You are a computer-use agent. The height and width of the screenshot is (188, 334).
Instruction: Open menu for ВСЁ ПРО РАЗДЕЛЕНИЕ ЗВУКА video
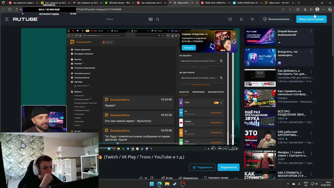click(311, 113)
